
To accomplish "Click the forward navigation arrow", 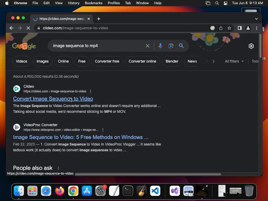I will 20,28.
